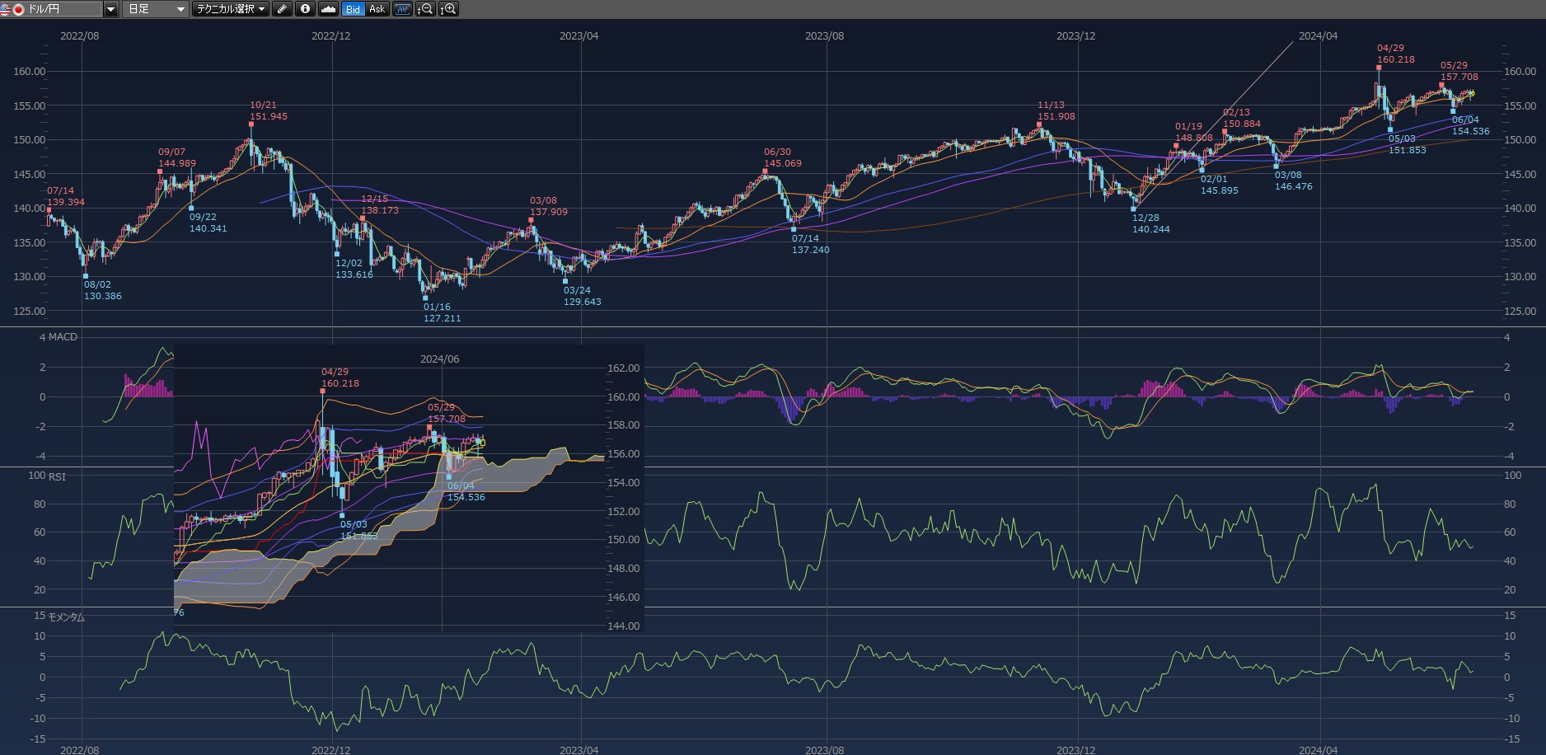
Task: Zoom in the chart vertically
Action: [x=448, y=9]
